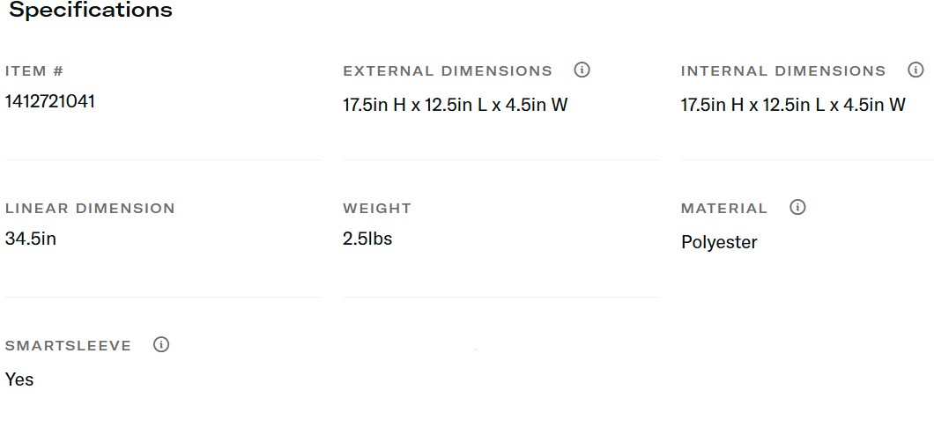Click the SmartSleeve info icon
The width and height of the screenshot is (934, 442).
[x=161, y=345]
